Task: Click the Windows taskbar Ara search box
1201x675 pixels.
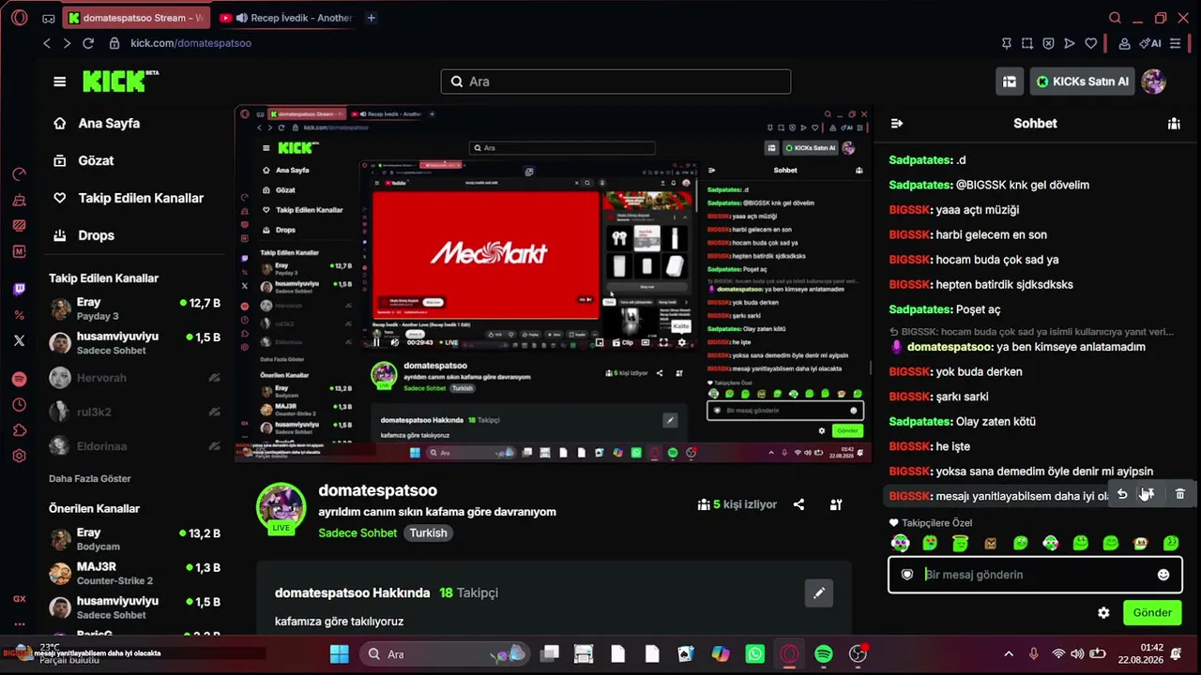Action: click(447, 654)
